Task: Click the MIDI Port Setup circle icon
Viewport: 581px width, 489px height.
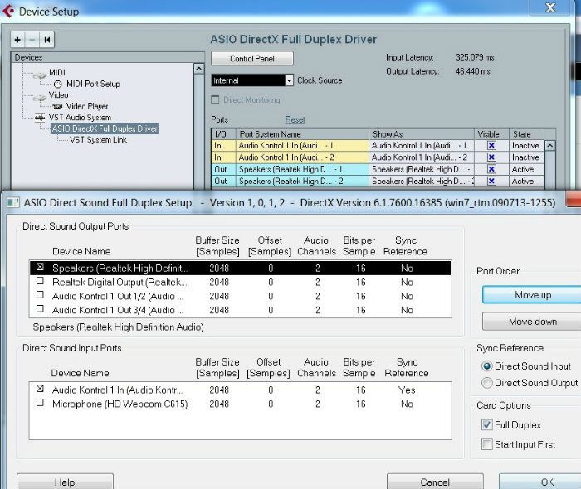Action: [x=58, y=85]
